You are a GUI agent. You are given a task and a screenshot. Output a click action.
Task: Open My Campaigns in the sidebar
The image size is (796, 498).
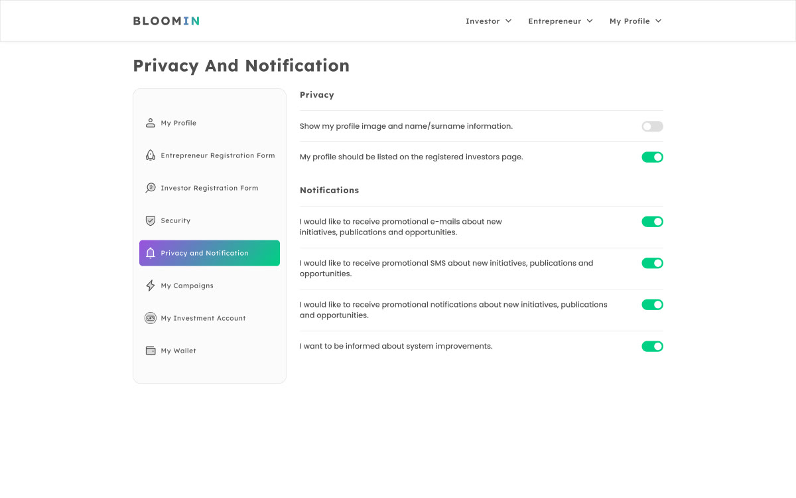point(210,286)
